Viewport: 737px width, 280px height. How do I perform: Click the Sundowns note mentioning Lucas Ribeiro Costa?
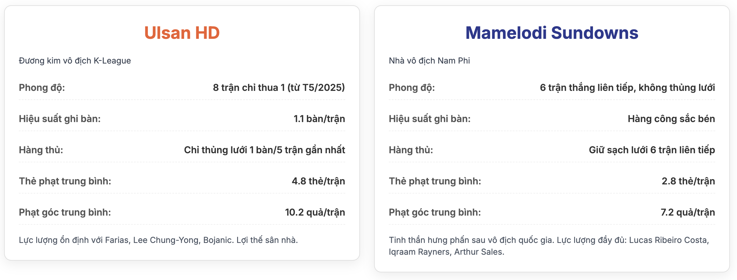(x=549, y=246)
